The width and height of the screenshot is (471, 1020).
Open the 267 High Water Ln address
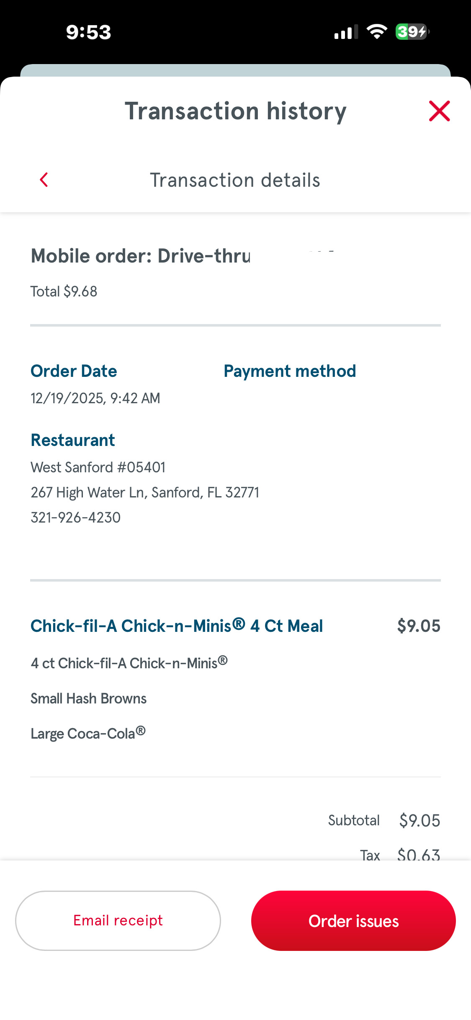coord(145,492)
